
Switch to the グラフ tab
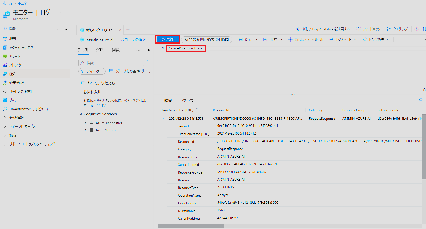(188, 101)
